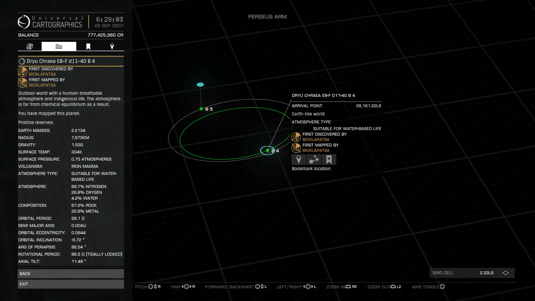
Task: Click the AXIS TOGGLE control hint
Action: coord(428,287)
